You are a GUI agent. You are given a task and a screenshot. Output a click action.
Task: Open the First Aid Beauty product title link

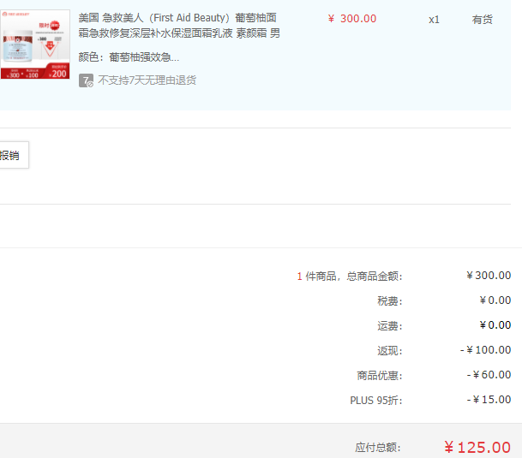(179, 26)
